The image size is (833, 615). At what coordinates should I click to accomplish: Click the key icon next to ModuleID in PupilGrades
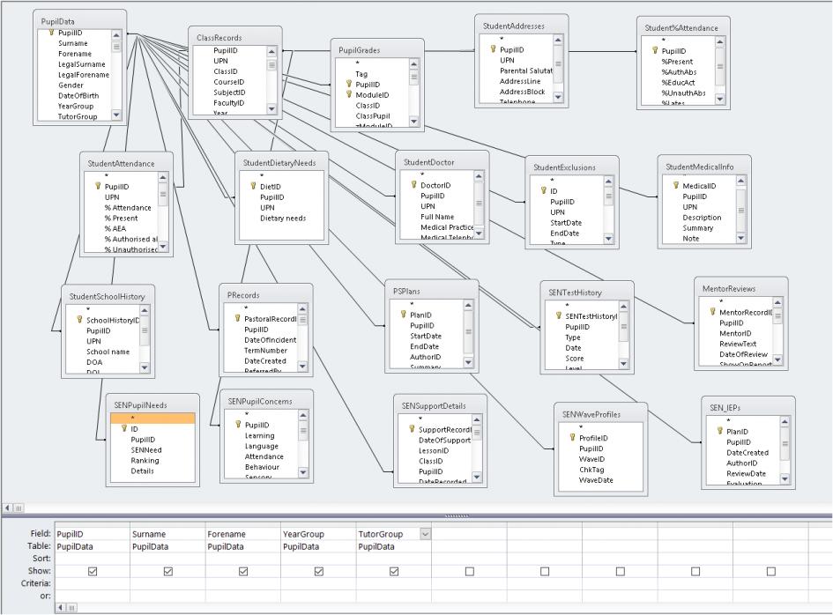point(349,94)
